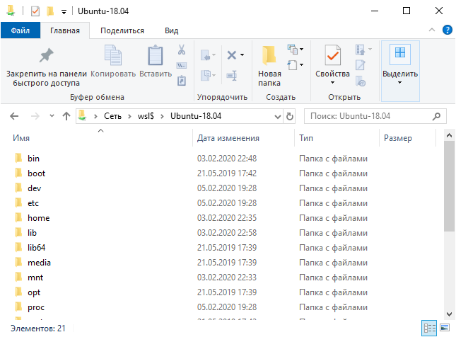Select the boot folder
The height and width of the screenshot is (337, 456).
[36, 173]
